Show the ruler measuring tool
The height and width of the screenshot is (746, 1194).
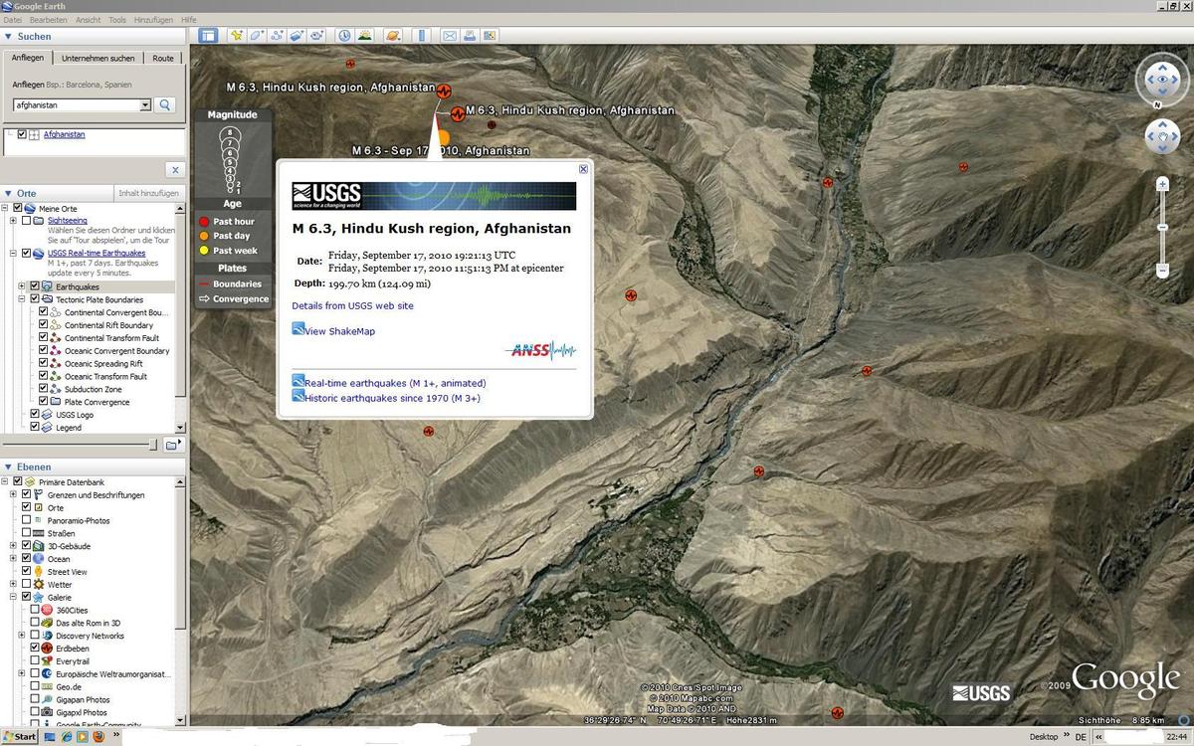[x=421, y=36]
